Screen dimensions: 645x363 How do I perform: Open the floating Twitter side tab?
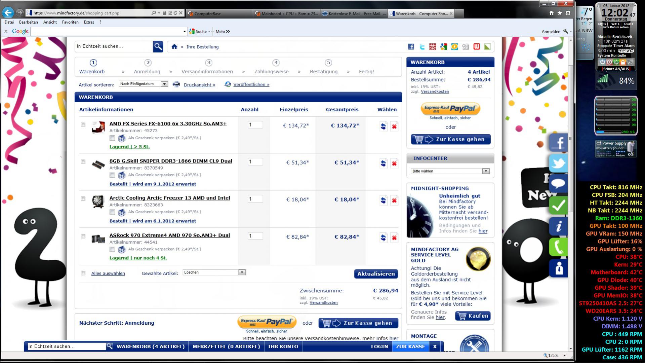pyautogui.click(x=559, y=164)
